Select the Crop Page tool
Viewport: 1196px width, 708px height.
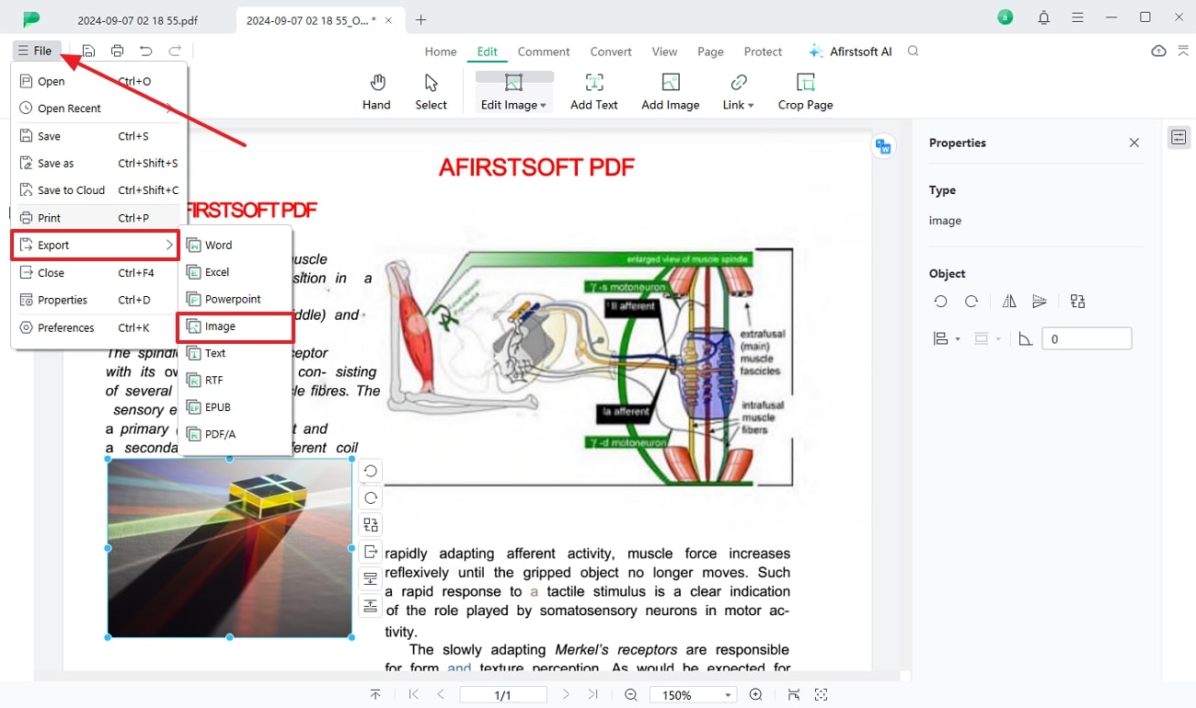(805, 92)
